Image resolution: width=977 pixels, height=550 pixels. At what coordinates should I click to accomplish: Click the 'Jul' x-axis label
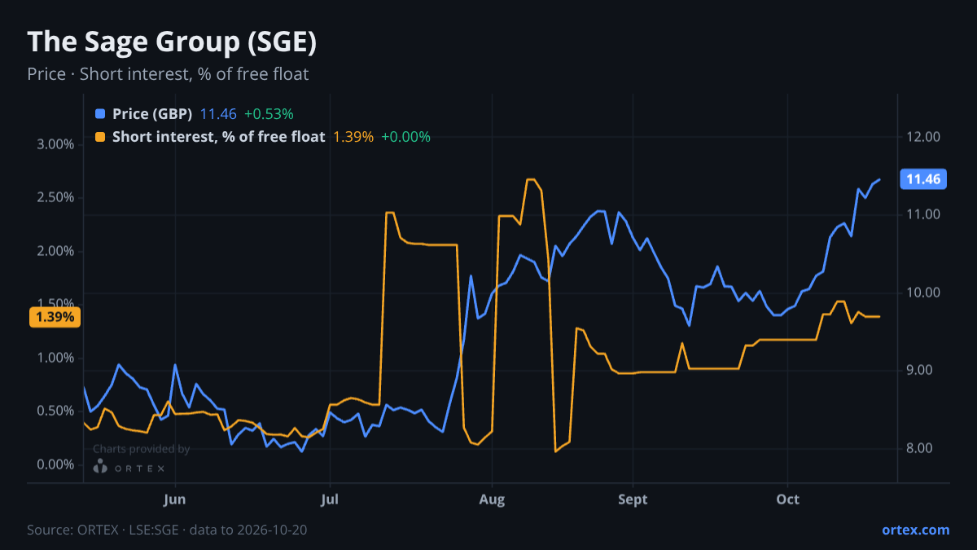[x=330, y=499]
